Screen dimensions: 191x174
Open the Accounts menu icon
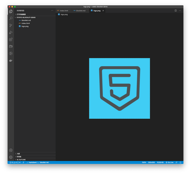tap(11, 150)
